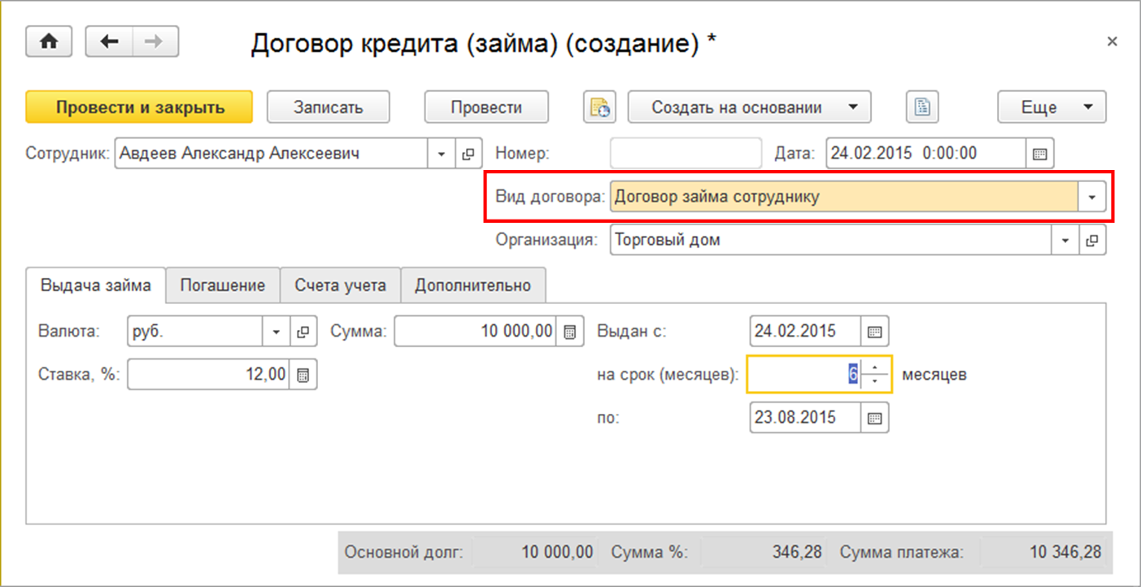The width and height of the screenshot is (1141, 587).
Task: Open the Еще menu
Action: click(x=1052, y=107)
